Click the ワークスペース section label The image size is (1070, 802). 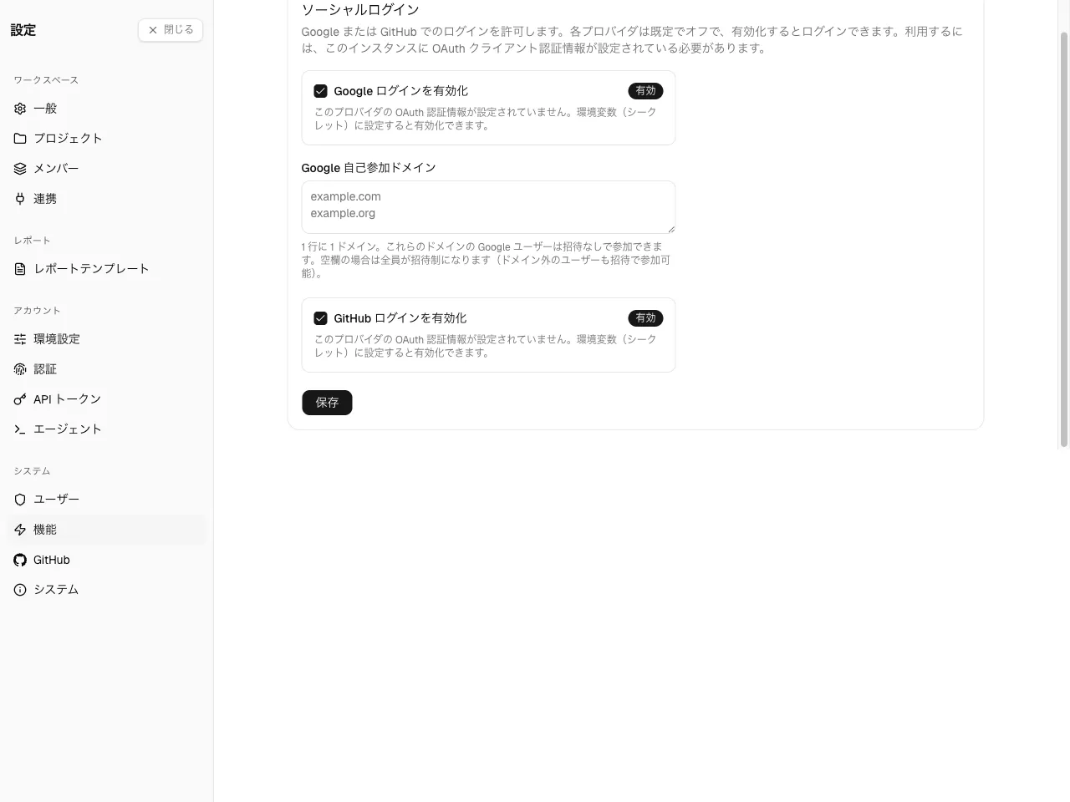(46, 80)
